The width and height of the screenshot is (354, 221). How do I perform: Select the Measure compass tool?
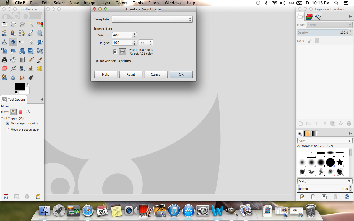[4, 42]
